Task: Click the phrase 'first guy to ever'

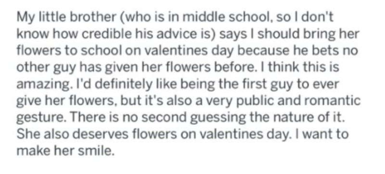Action: tap(290, 84)
